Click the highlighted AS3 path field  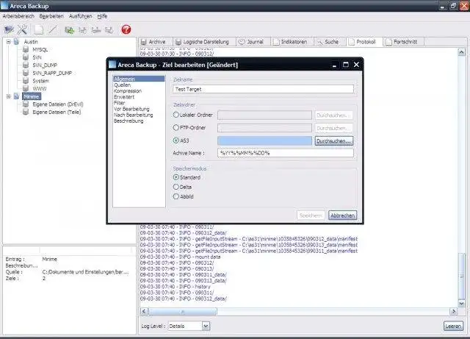point(264,141)
